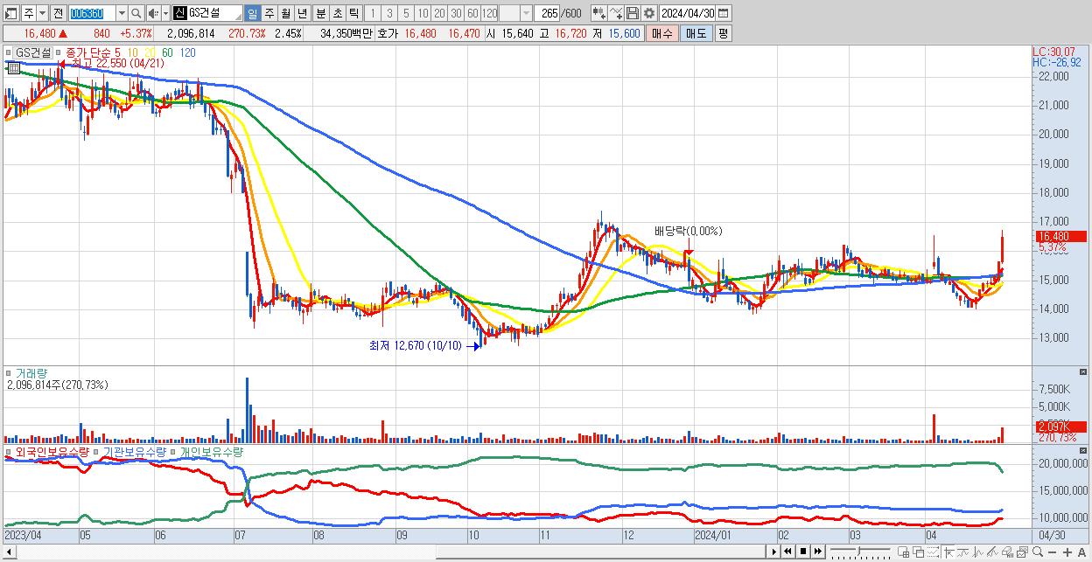Viewport: 1092px width, 562px height.
Task: Click the 신 badge before GS건설
Action: [179, 13]
